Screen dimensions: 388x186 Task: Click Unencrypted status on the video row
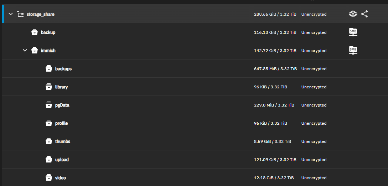coord(314,178)
